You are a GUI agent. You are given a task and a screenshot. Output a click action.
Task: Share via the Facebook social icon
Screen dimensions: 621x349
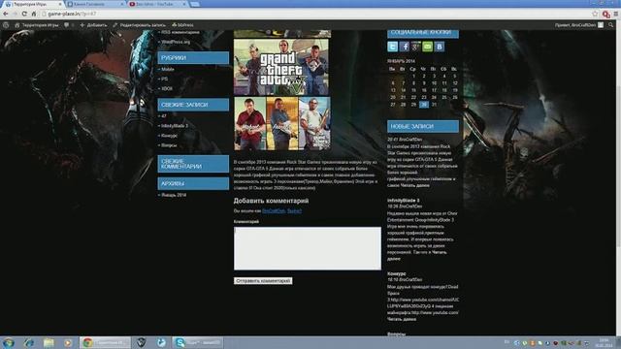[x=404, y=47]
